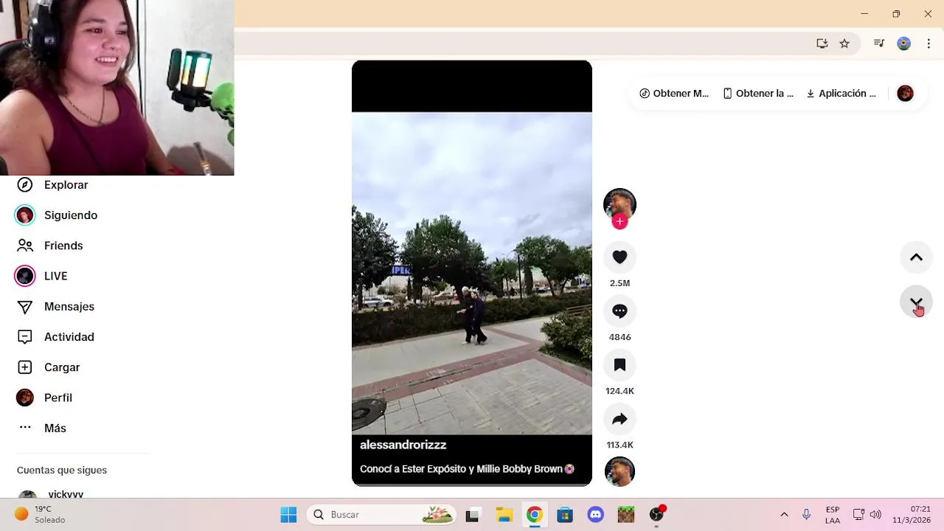Click the Friends people icon
This screenshot has height=531, width=944.
25,246
